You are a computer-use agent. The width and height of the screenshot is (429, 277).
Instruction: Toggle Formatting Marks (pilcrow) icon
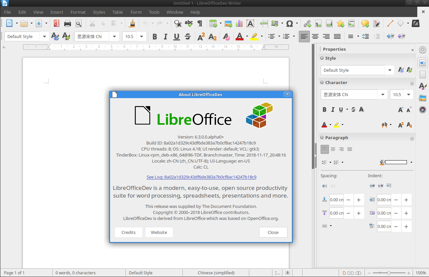point(200,23)
